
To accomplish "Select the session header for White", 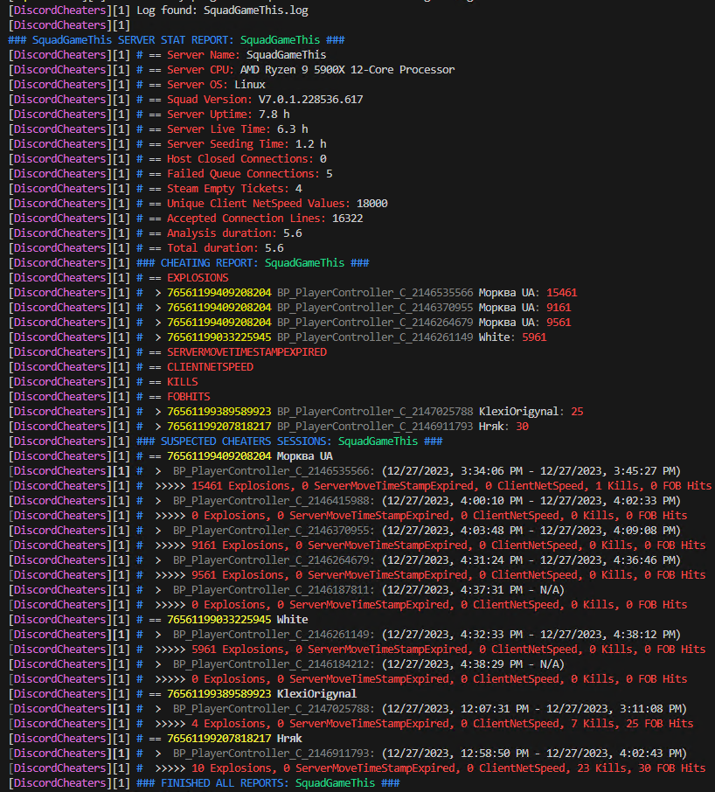I will [x=238, y=619].
